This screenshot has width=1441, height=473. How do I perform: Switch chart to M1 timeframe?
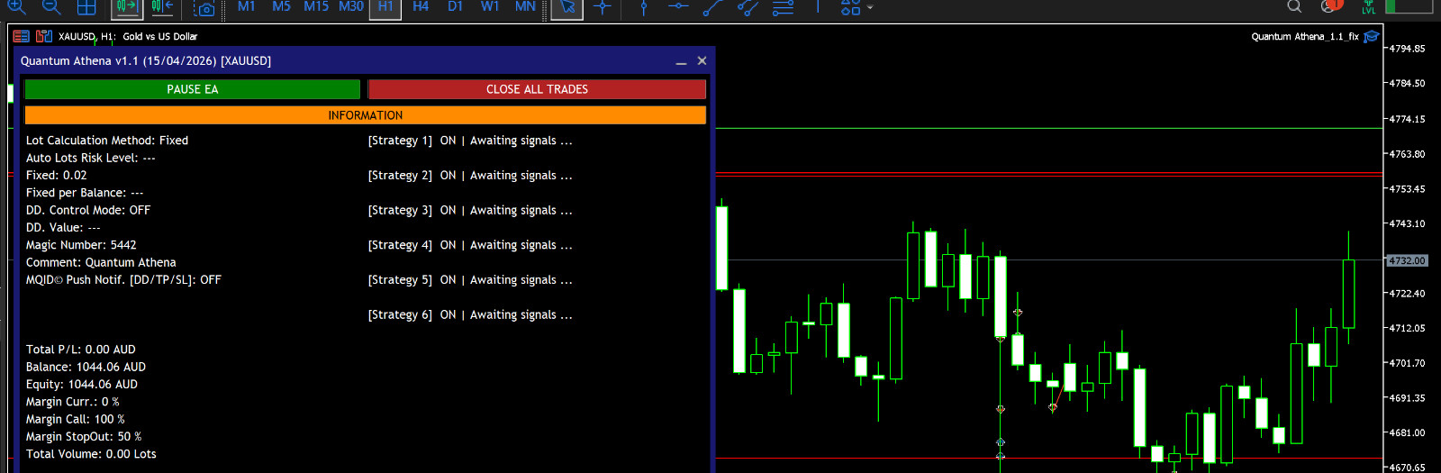click(247, 6)
